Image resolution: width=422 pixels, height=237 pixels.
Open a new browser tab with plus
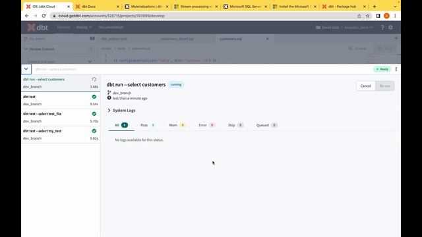coord(375,7)
